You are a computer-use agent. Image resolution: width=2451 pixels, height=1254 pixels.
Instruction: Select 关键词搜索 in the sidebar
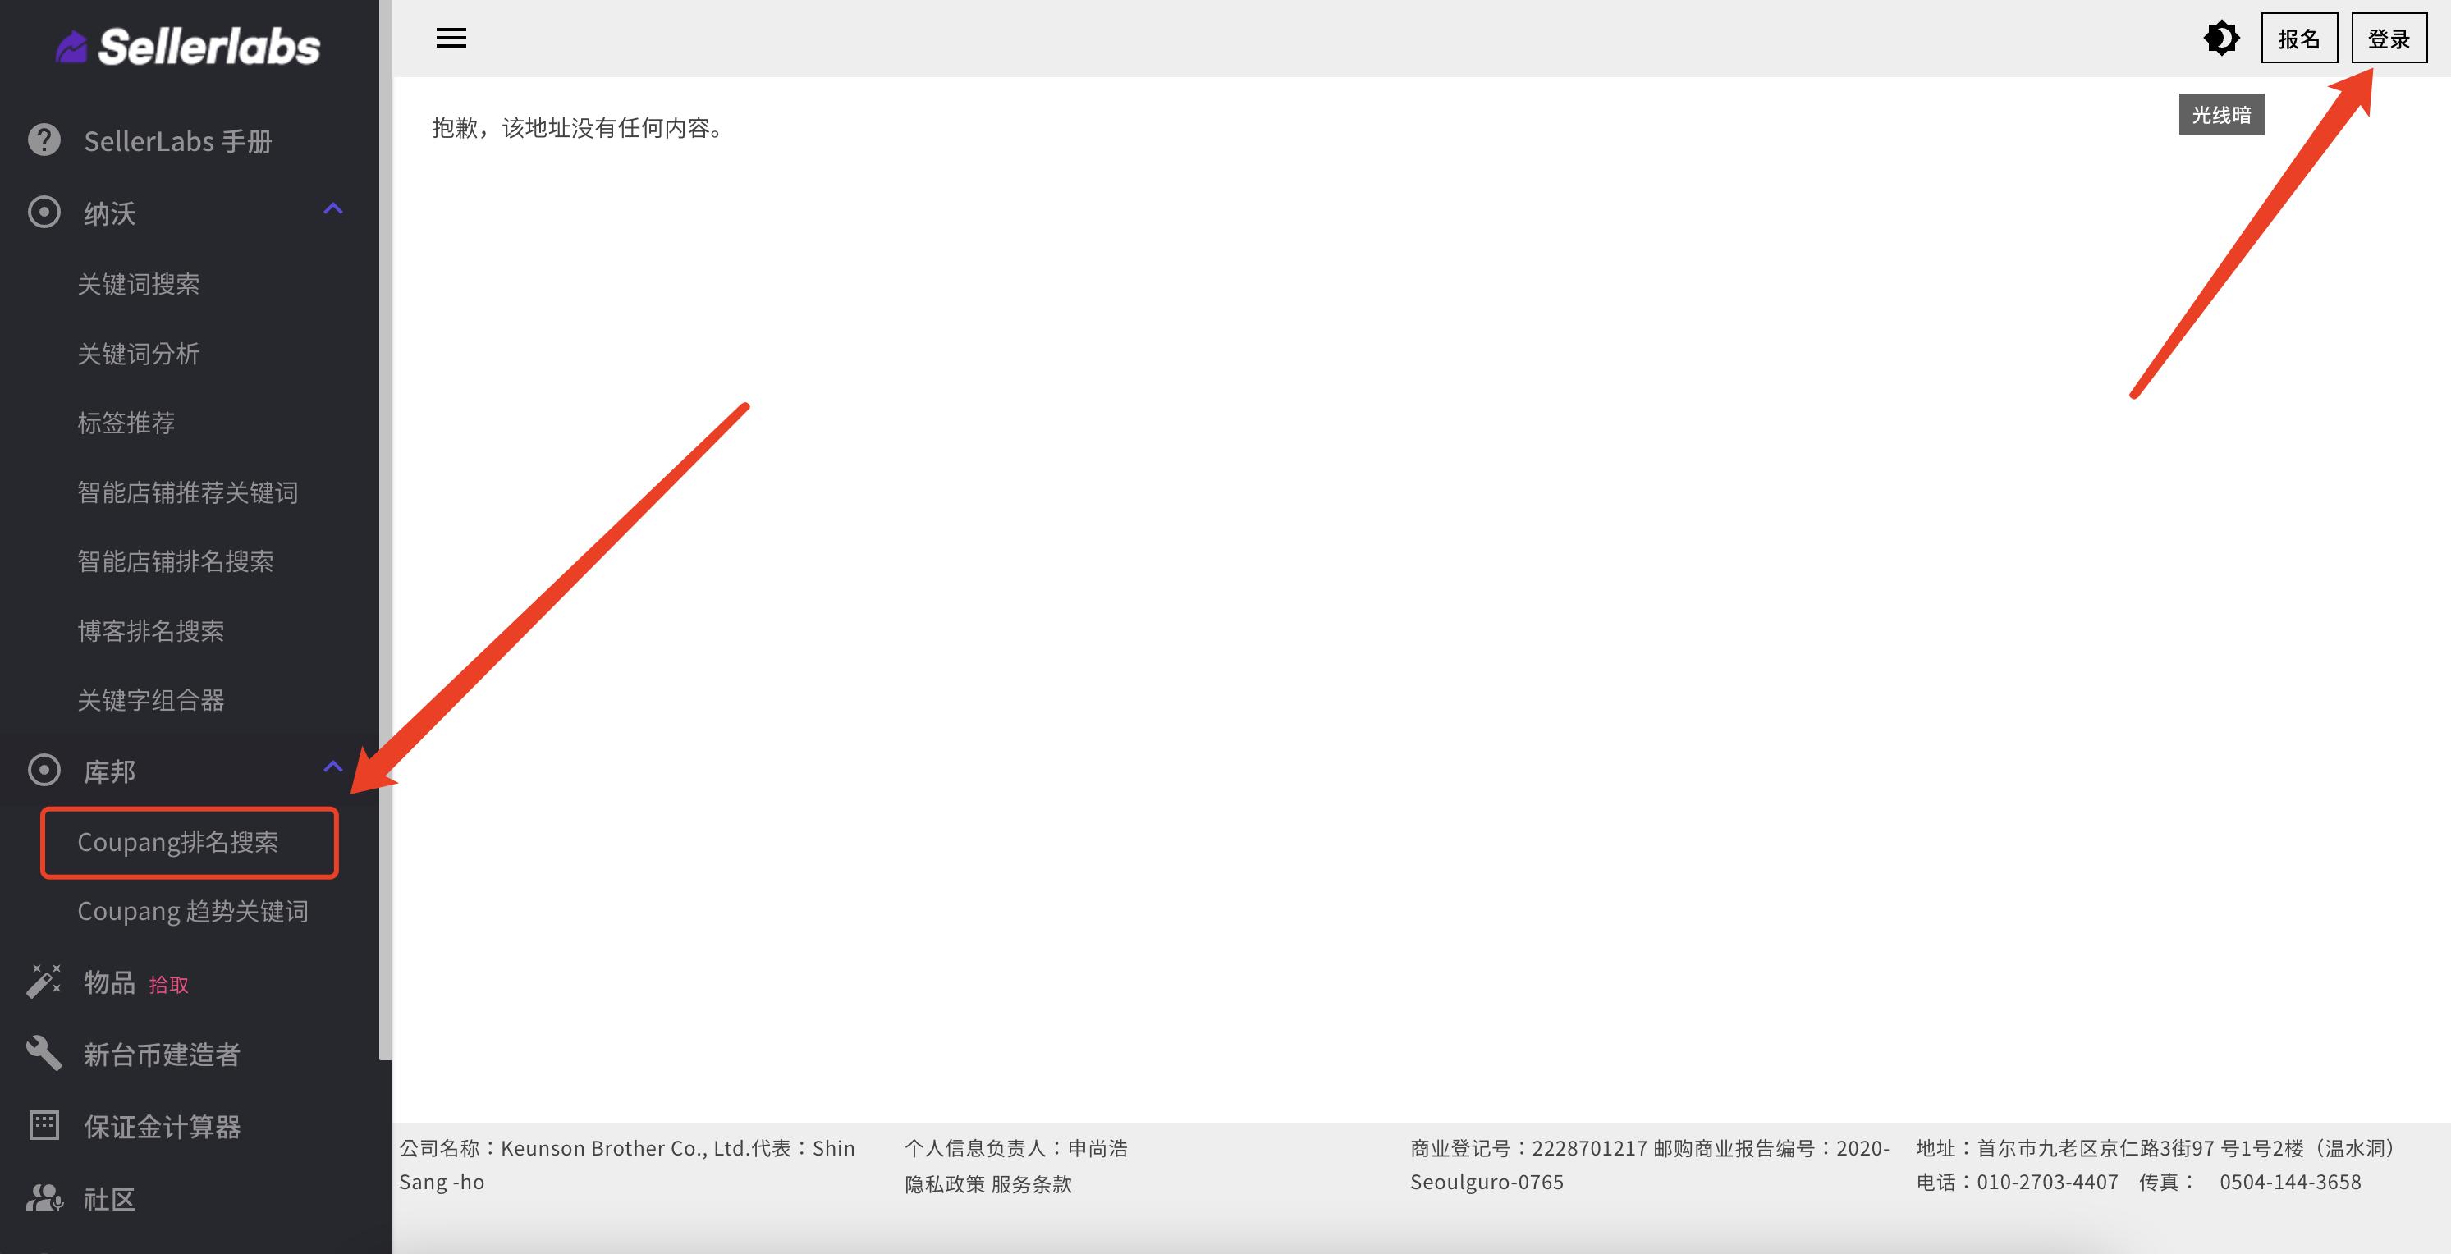coord(137,283)
